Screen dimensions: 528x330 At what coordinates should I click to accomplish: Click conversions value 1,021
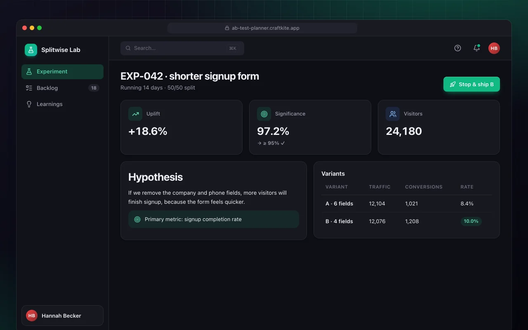(x=412, y=204)
